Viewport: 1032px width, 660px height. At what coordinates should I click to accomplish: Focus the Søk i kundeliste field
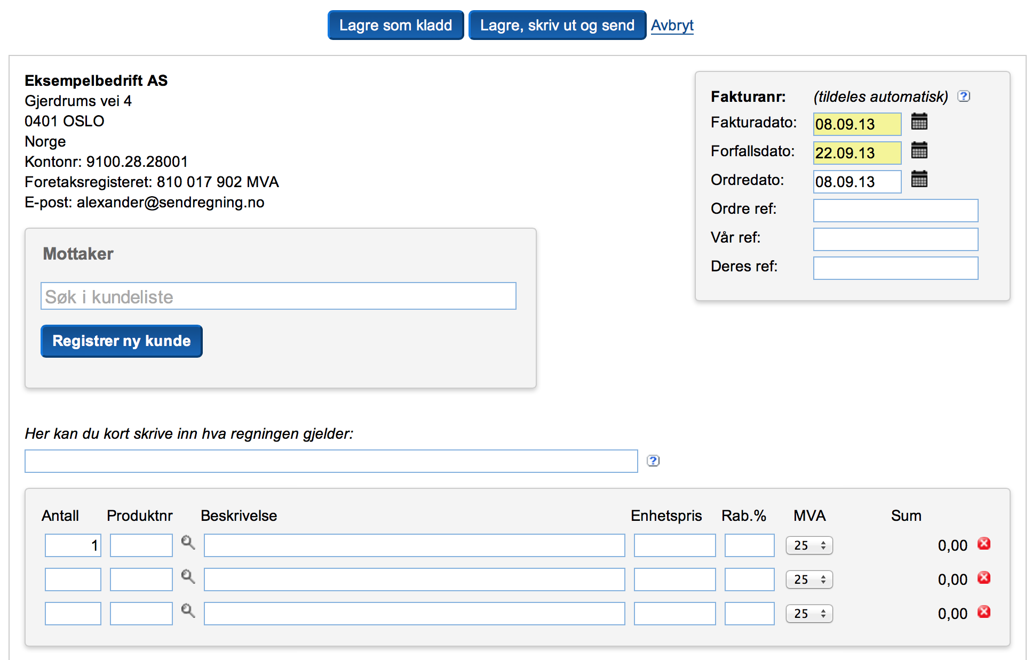(x=279, y=296)
